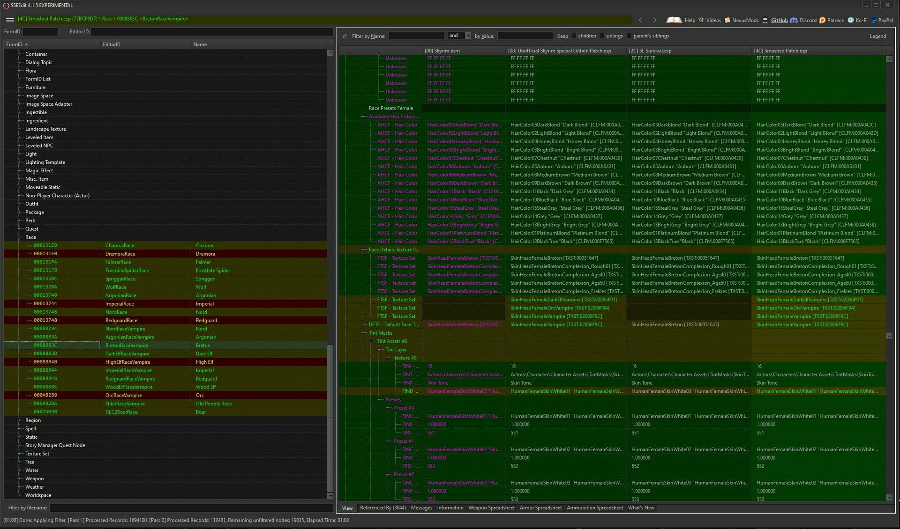Click the up arrow of the left tree scrollbar
The width and height of the screenshot is (900, 529).
pos(330,53)
